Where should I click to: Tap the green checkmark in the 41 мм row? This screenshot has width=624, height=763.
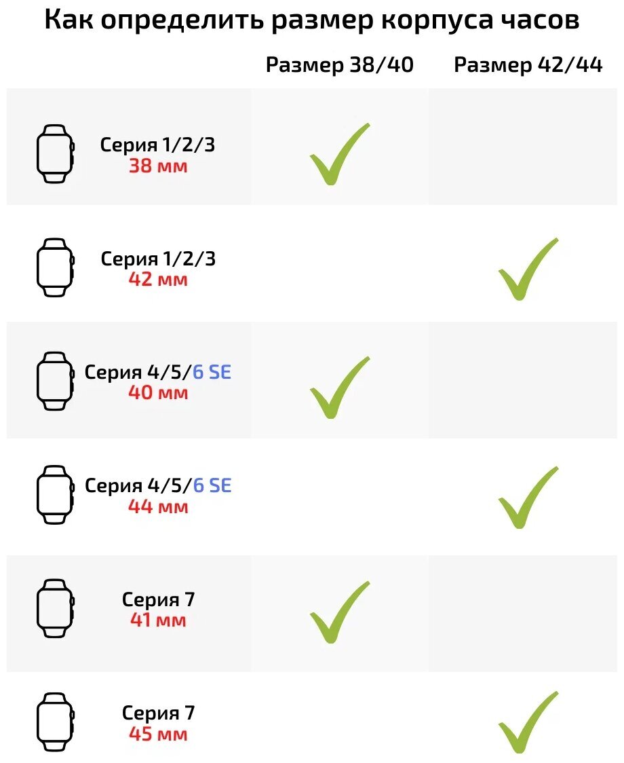point(338,614)
